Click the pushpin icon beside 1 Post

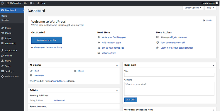pos(31,71)
